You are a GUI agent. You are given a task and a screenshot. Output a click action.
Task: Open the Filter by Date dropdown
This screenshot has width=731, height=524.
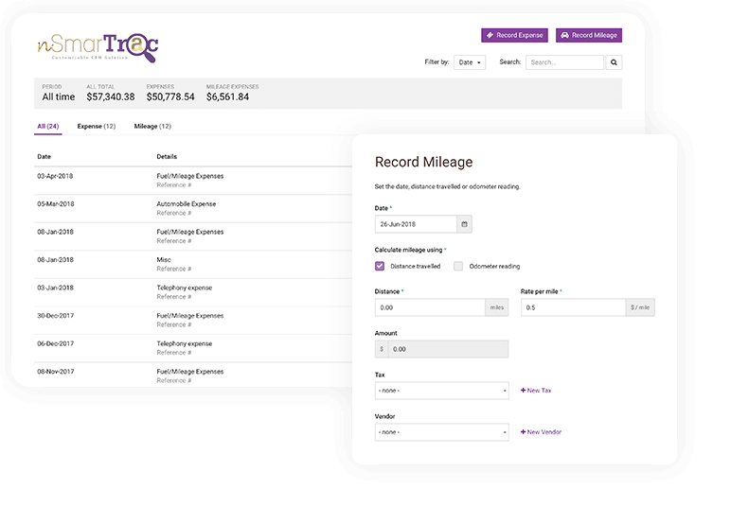470,62
